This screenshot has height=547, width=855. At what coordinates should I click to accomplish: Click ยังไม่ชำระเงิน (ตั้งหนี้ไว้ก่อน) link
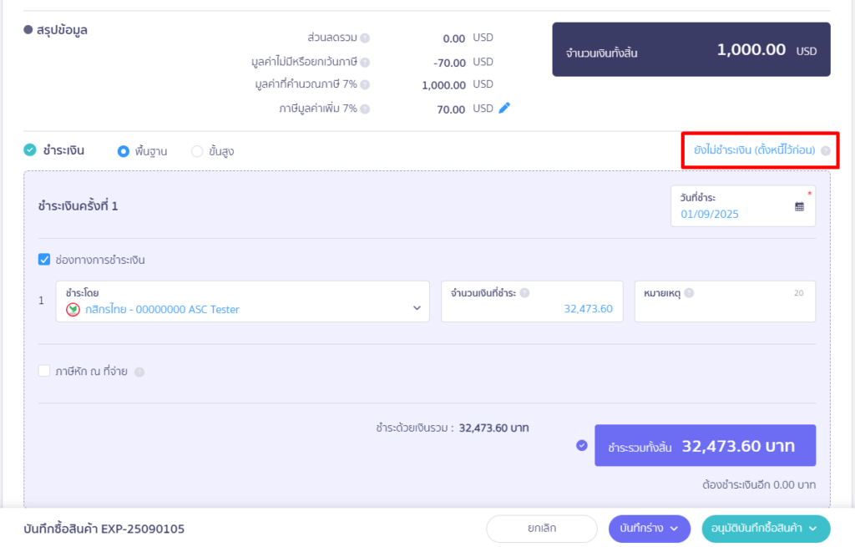pyautogui.click(x=754, y=150)
